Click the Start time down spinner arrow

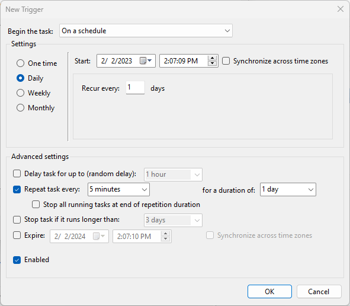pyautogui.click(x=212, y=63)
